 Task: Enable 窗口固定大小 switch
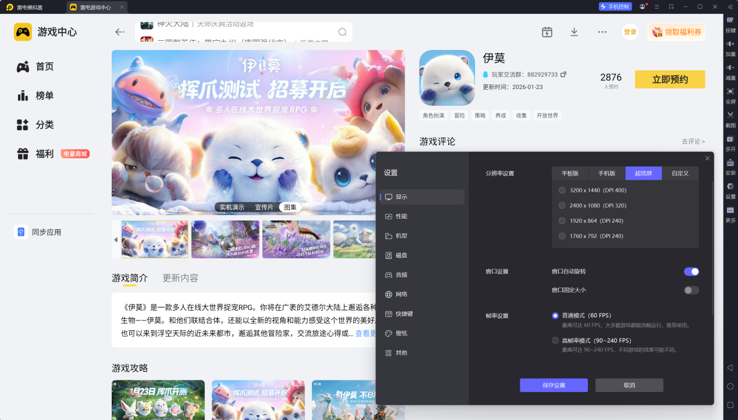[x=691, y=290]
